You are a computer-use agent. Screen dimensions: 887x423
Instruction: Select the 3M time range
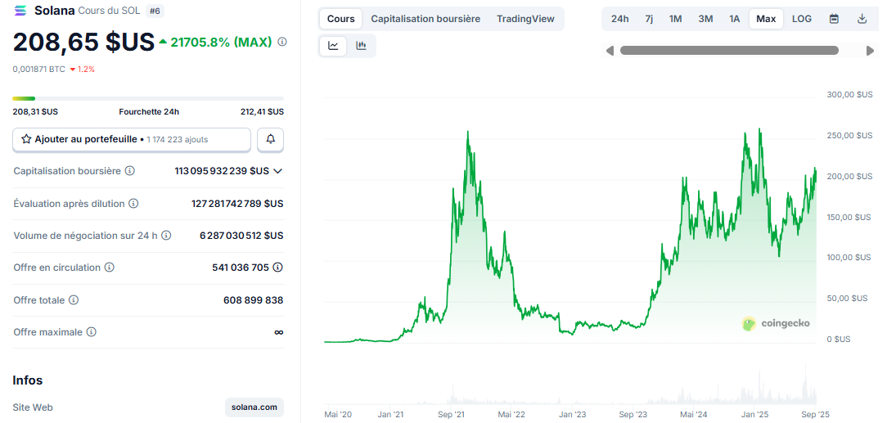pyautogui.click(x=705, y=19)
